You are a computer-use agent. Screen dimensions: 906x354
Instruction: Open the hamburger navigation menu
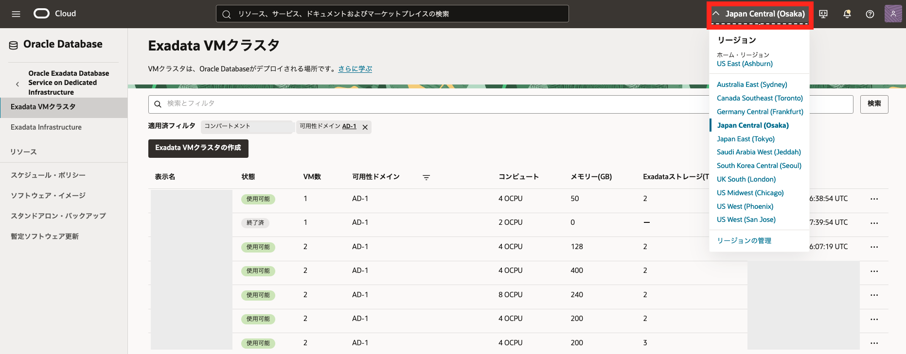(x=16, y=14)
